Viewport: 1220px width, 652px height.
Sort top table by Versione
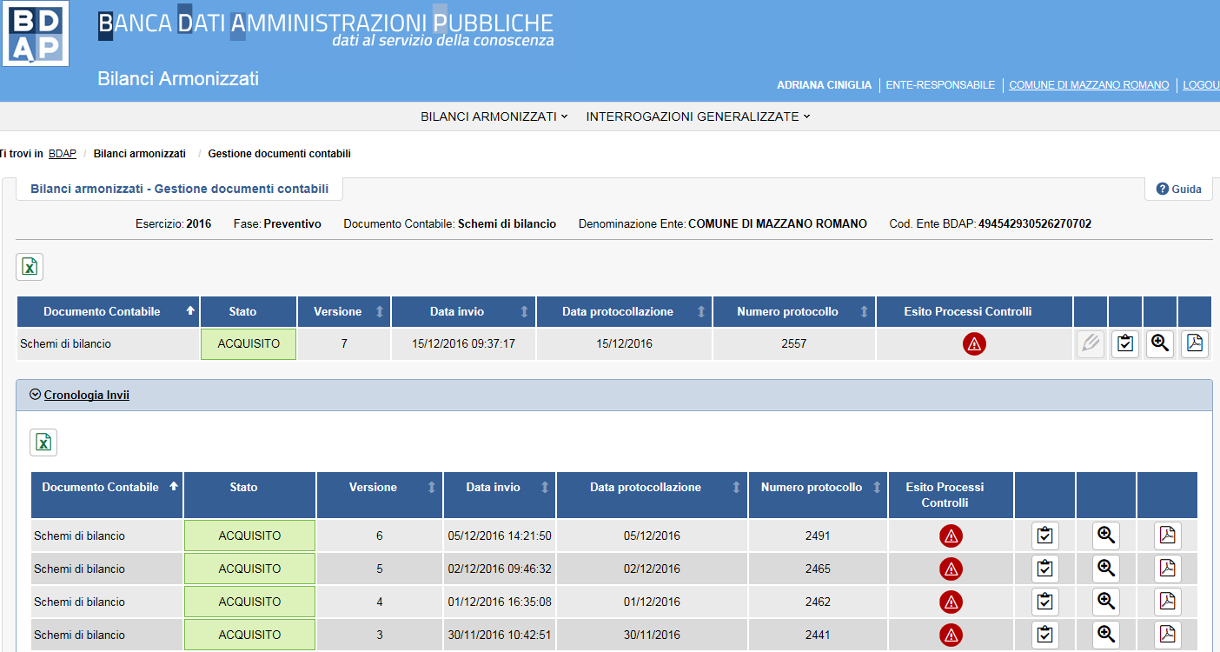[x=344, y=312]
